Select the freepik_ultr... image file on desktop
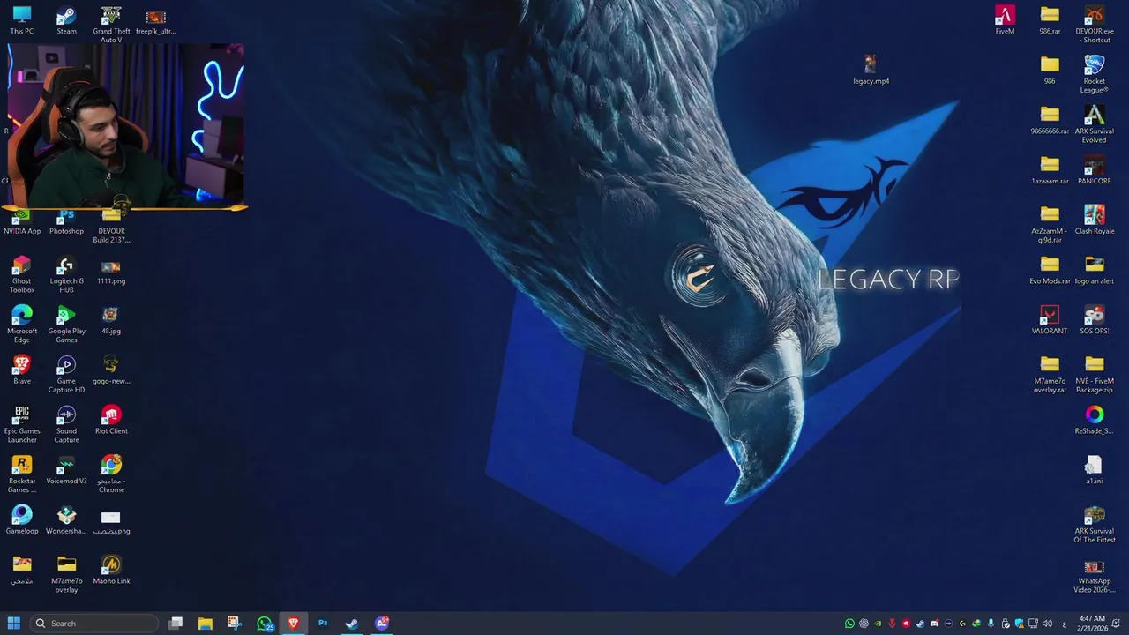The image size is (1129, 635). [x=155, y=21]
